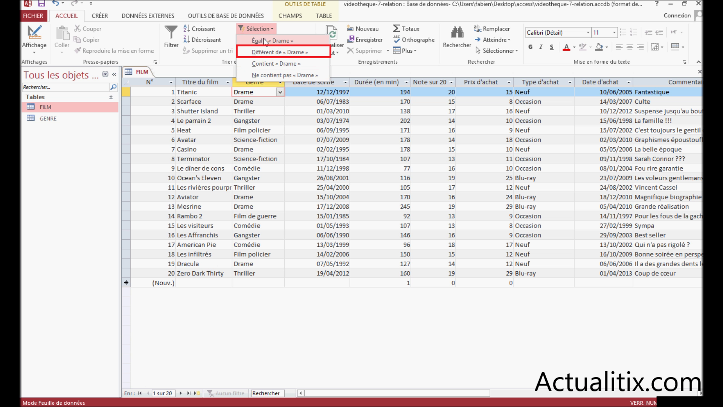The height and width of the screenshot is (407, 723).
Task: Open the font name combo box
Action: 558,32
